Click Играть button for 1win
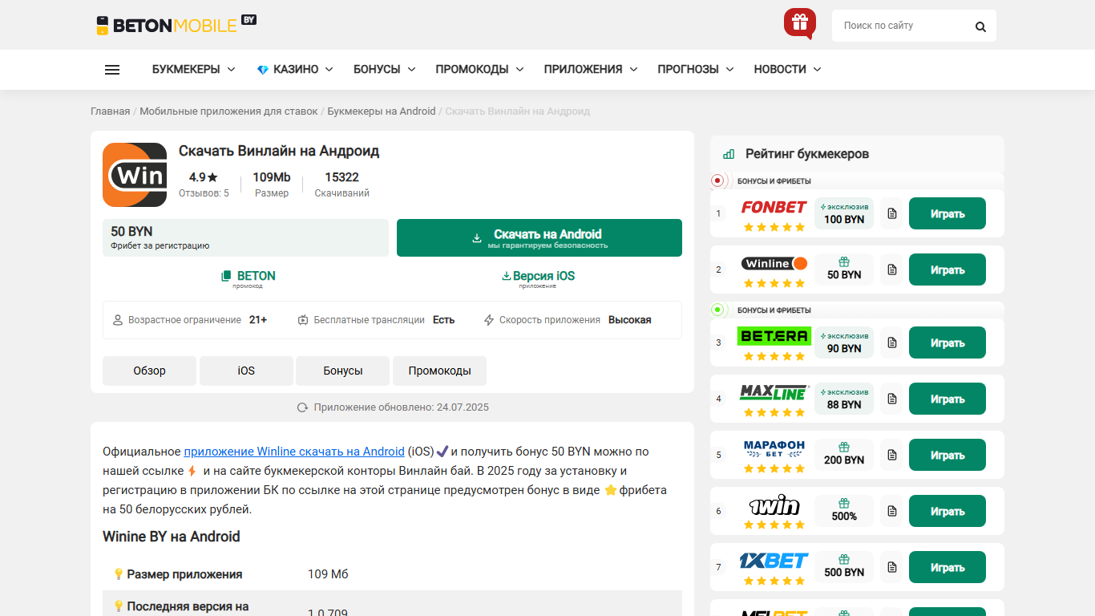This screenshot has width=1095, height=616. (948, 511)
